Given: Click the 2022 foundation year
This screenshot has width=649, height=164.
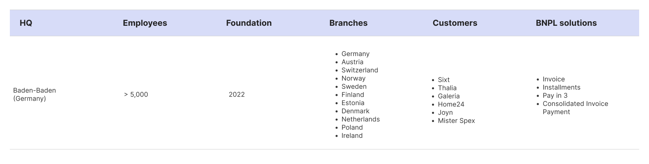Looking at the screenshot, I should point(237,94).
